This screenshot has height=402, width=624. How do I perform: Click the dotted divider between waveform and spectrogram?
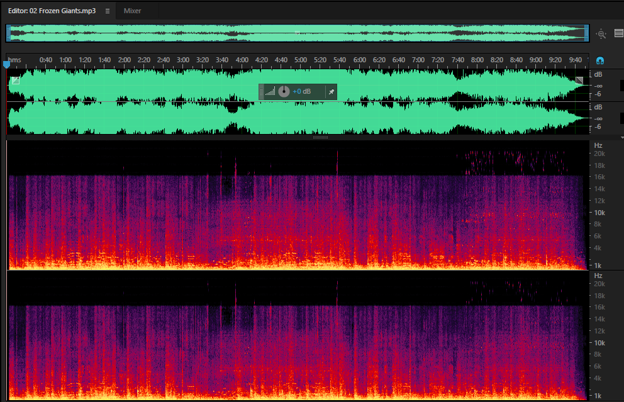point(320,137)
